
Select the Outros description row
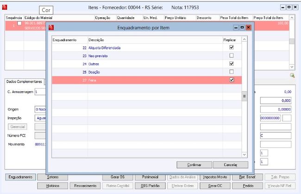pos(147,64)
